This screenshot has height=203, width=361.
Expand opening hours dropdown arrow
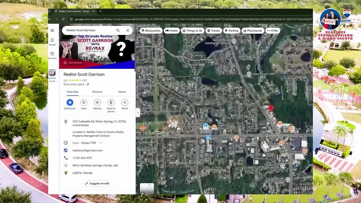point(100,143)
